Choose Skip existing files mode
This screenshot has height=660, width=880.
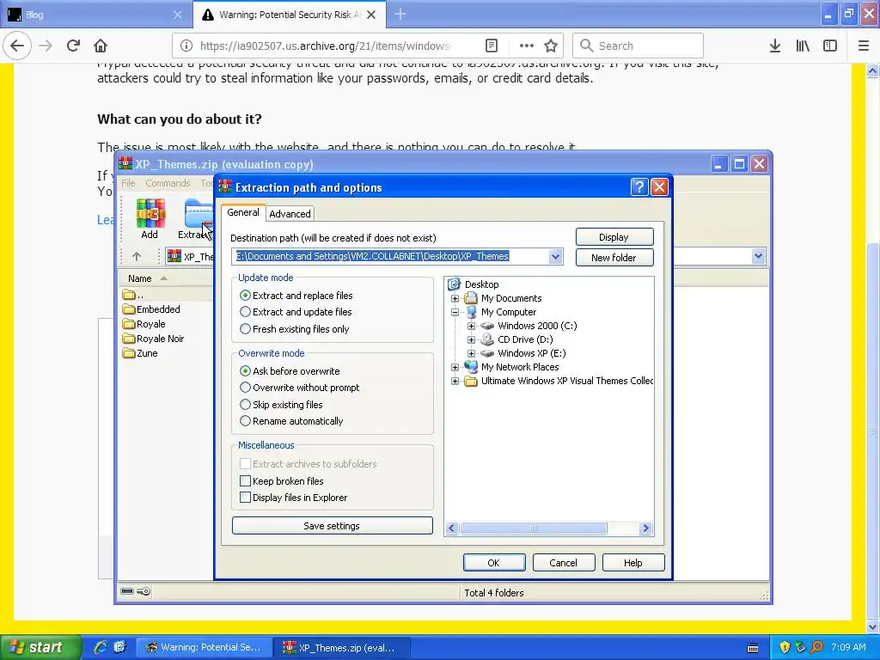(281, 404)
